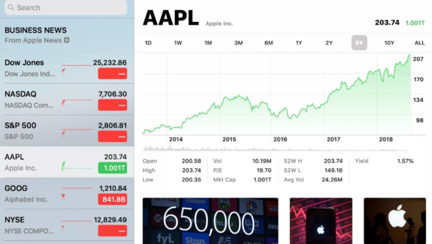Select NYSE Composite in the watchlist
This screenshot has width=432, height=244.
(67, 225)
